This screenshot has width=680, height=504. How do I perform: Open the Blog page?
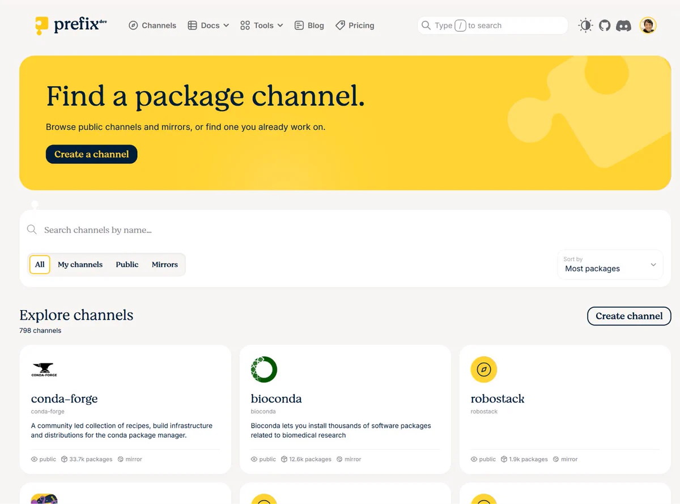point(309,26)
